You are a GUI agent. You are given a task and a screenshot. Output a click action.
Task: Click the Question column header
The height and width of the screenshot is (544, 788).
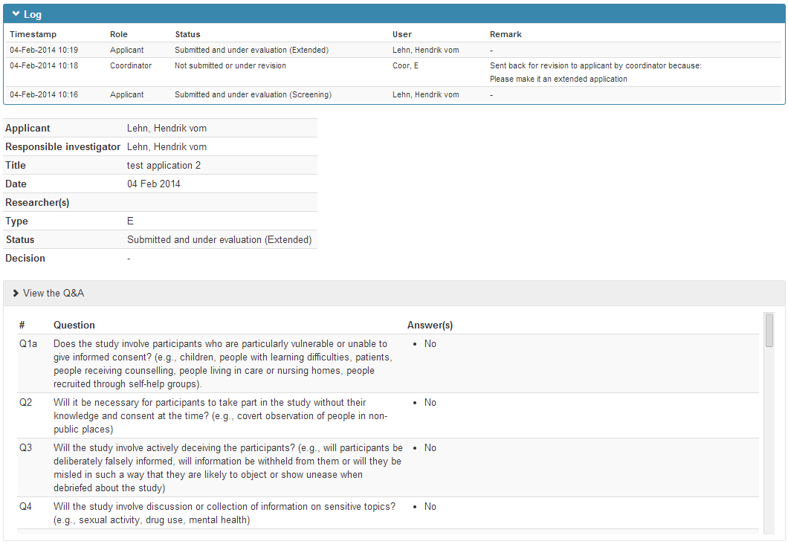pyautogui.click(x=74, y=325)
